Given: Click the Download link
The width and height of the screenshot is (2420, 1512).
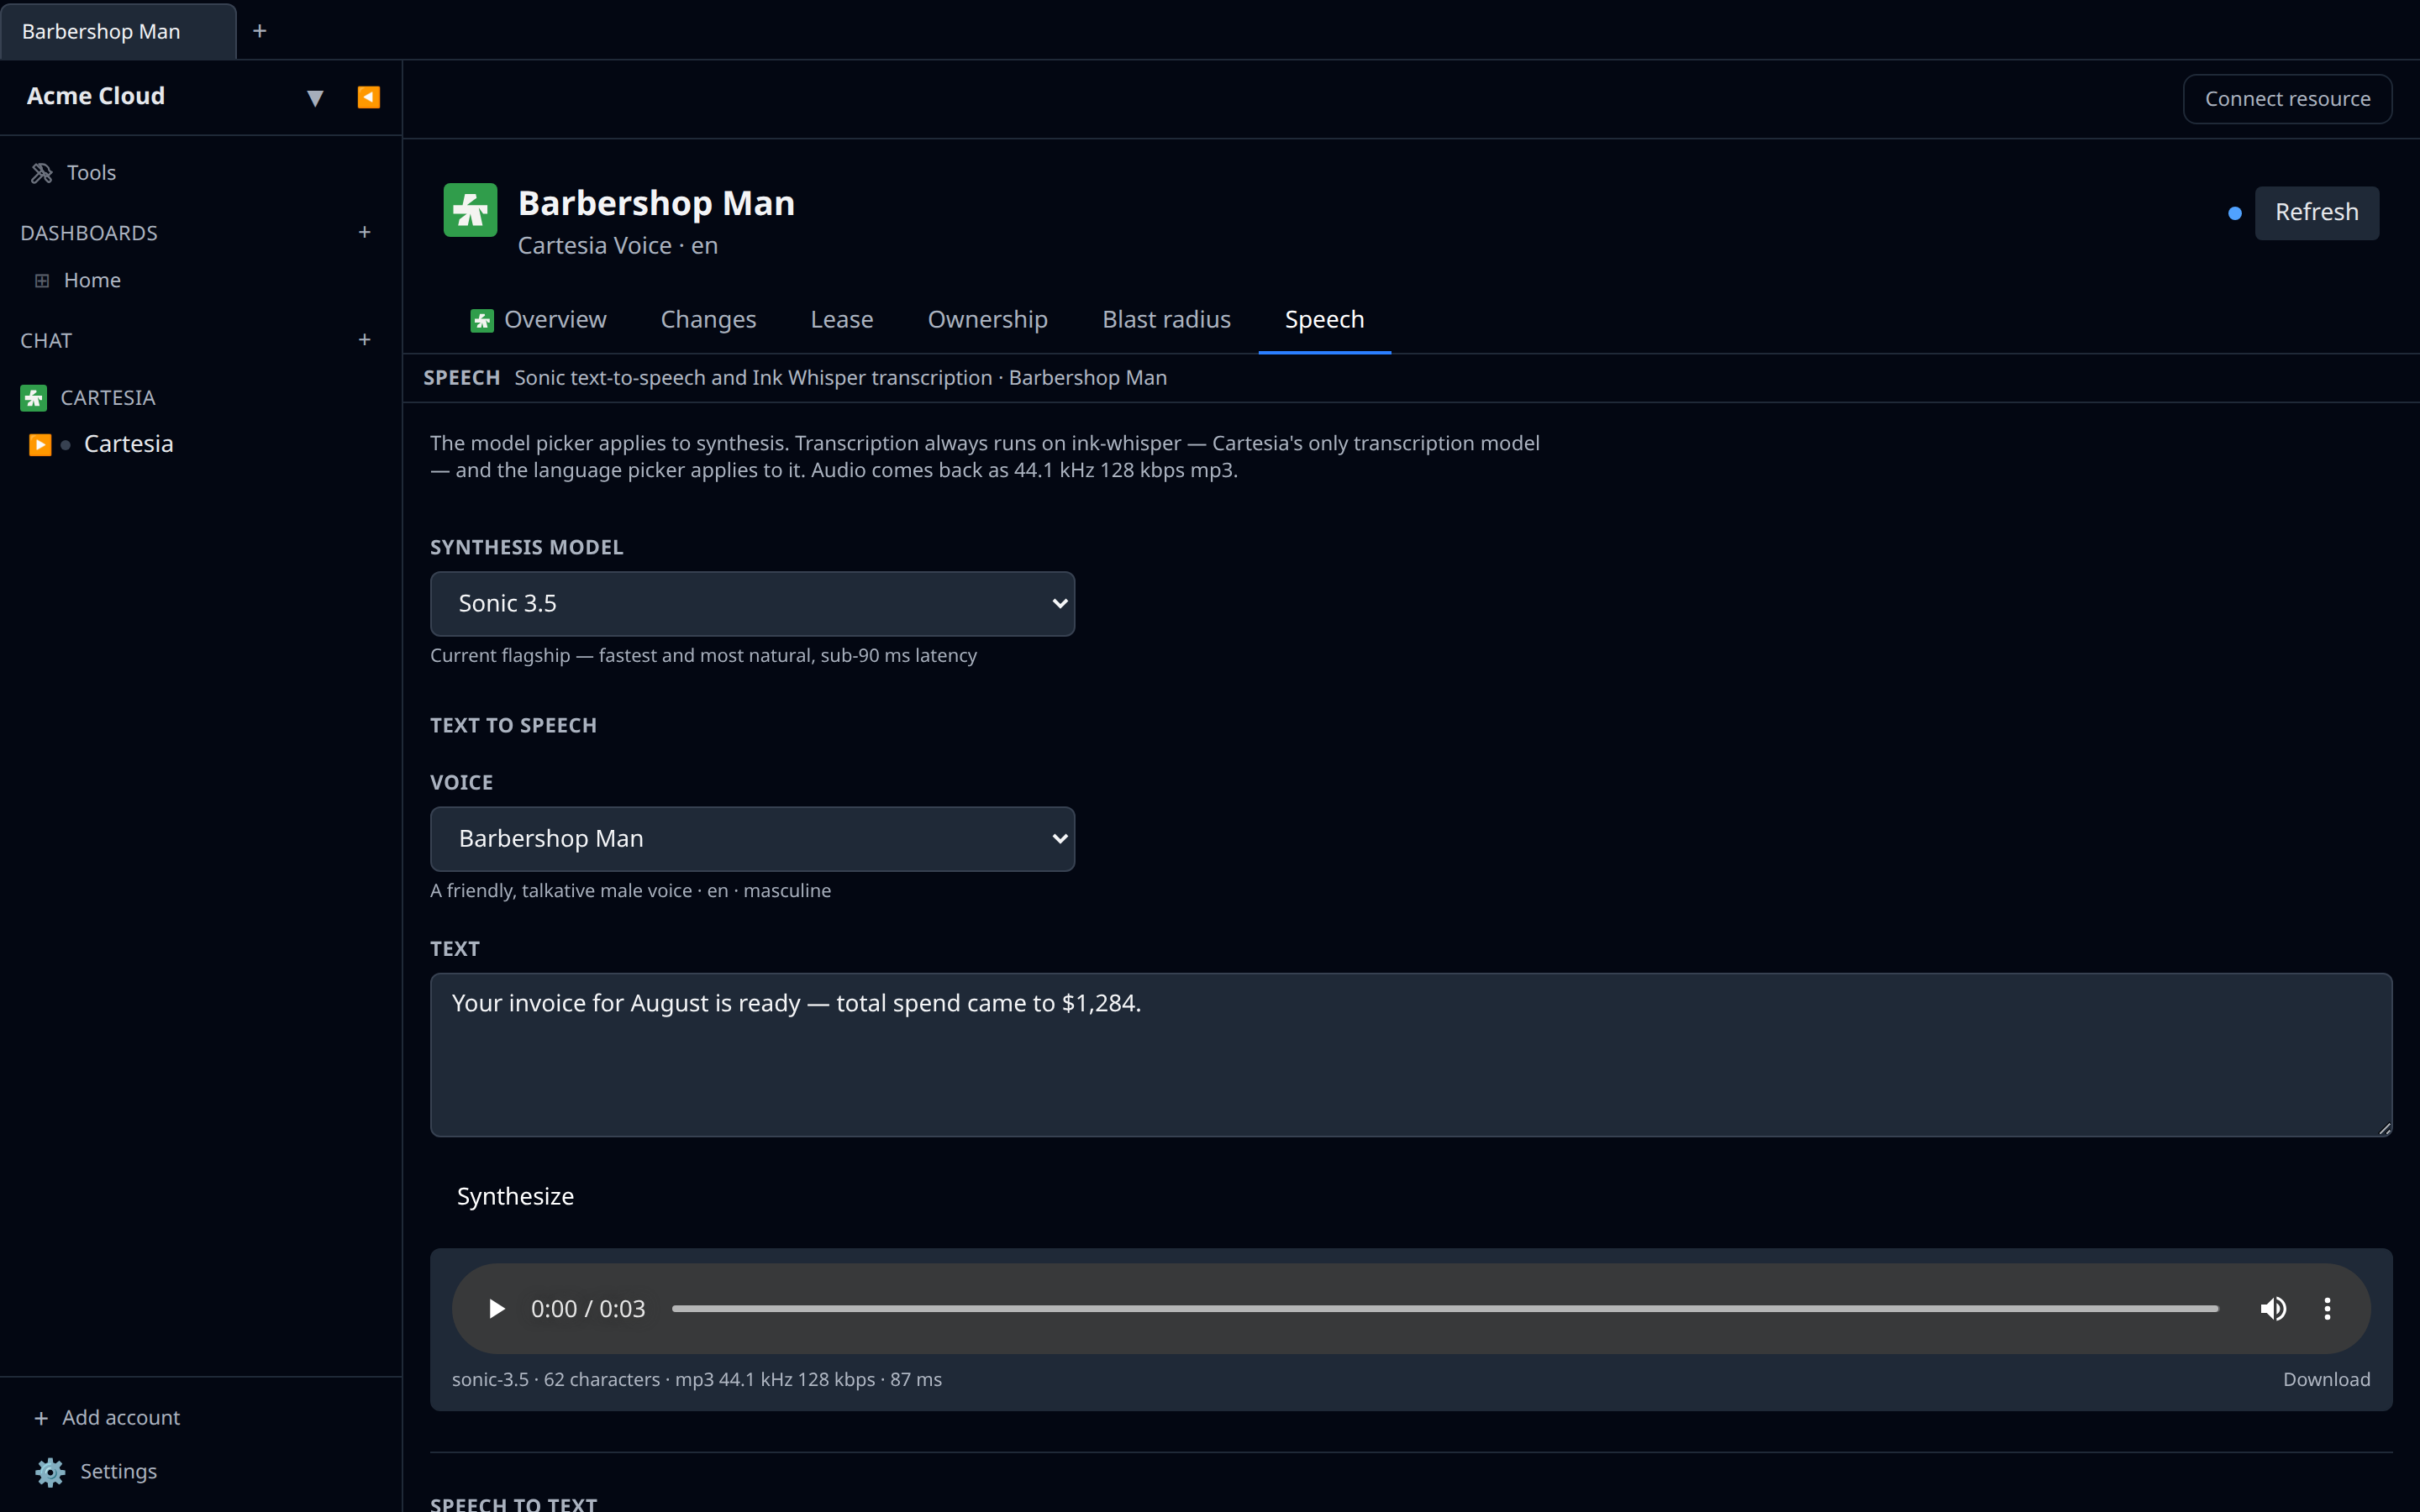Looking at the screenshot, I should (x=2326, y=1379).
